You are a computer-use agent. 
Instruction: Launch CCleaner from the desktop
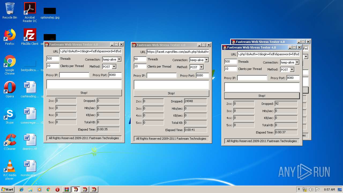(10, 142)
